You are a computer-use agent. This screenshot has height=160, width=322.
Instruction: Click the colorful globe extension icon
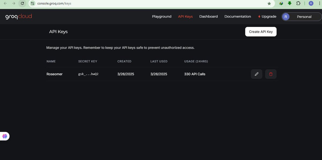coord(281,3)
